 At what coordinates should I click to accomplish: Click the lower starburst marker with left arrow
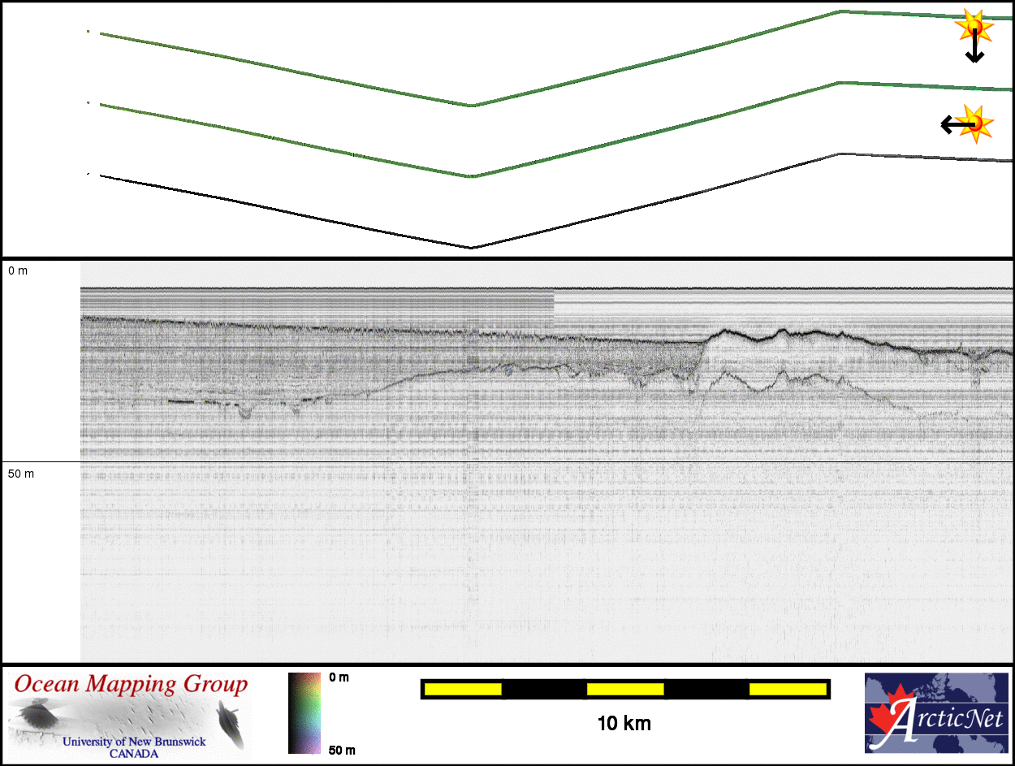(975, 123)
